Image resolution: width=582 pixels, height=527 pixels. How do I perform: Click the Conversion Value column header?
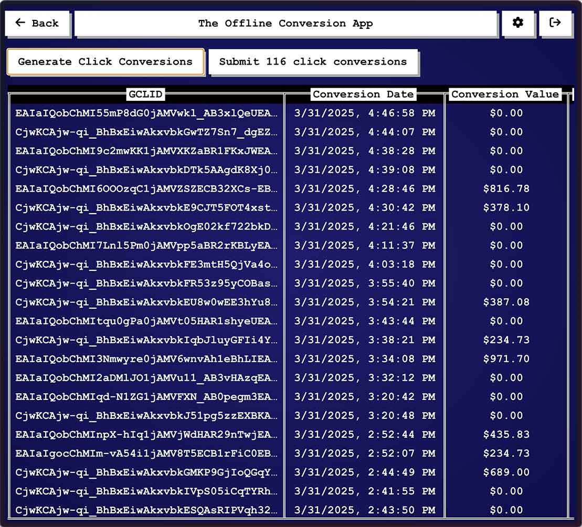click(505, 94)
